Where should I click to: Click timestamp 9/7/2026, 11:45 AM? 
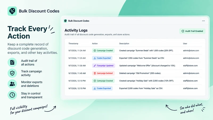tap(77, 73)
